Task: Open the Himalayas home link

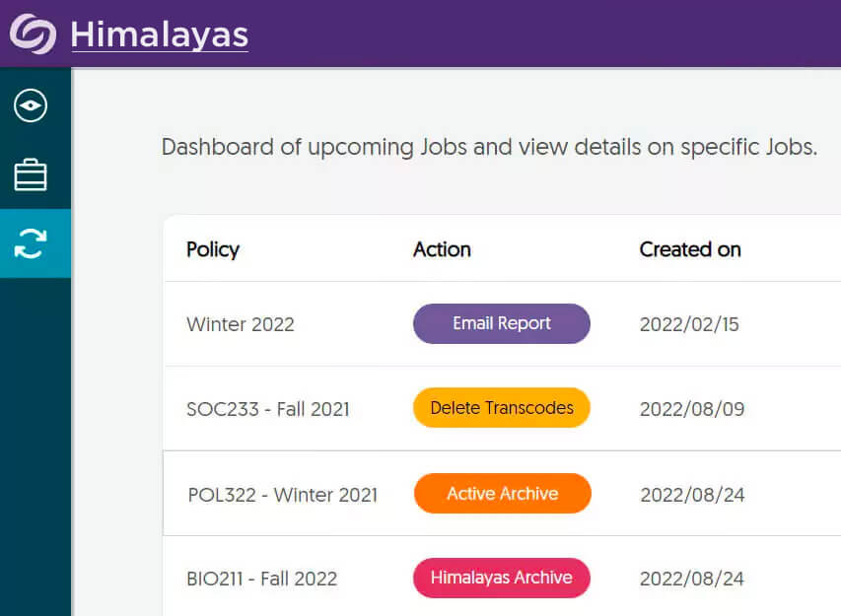Action: click(x=160, y=34)
